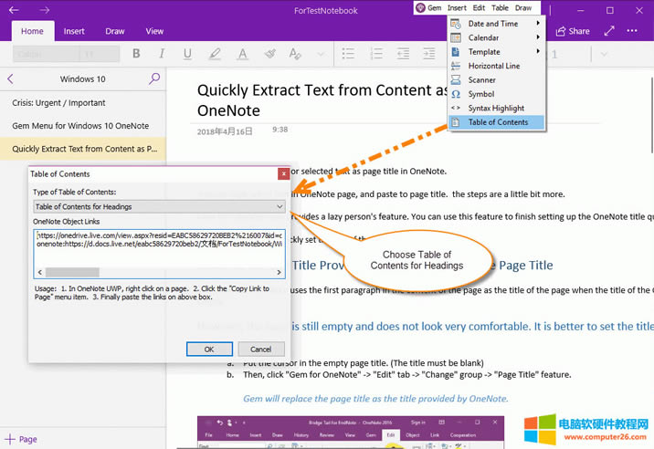Open the Gem menu
654x449 pixels.
click(428, 8)
